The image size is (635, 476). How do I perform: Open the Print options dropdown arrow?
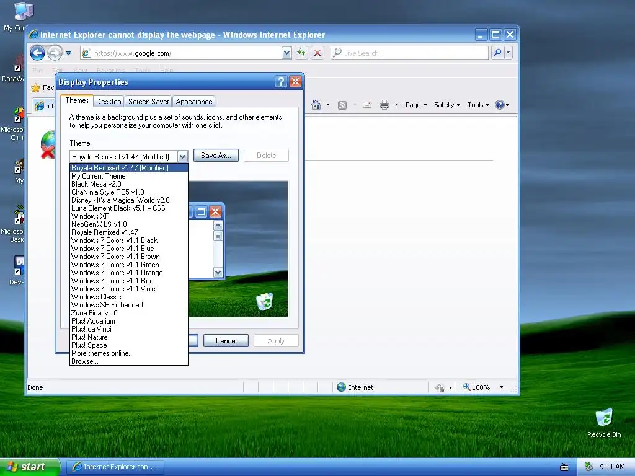396,105
